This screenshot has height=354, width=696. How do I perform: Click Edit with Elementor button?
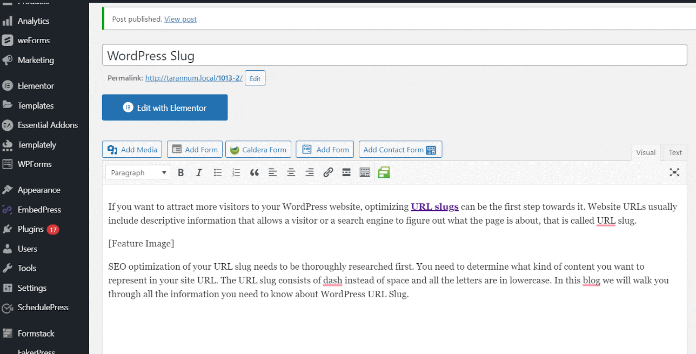pos(164,107)
